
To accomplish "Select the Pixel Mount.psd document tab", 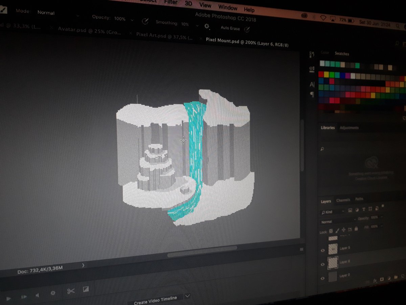I will (x=247, y=42).
